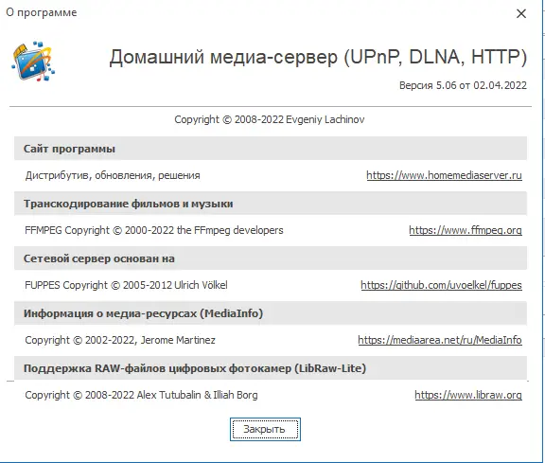The height and width of the screenshot is (463, 545).
Task: Click the Версия 5.06 от 02.04.2022 text
Action: coord(463,85)
